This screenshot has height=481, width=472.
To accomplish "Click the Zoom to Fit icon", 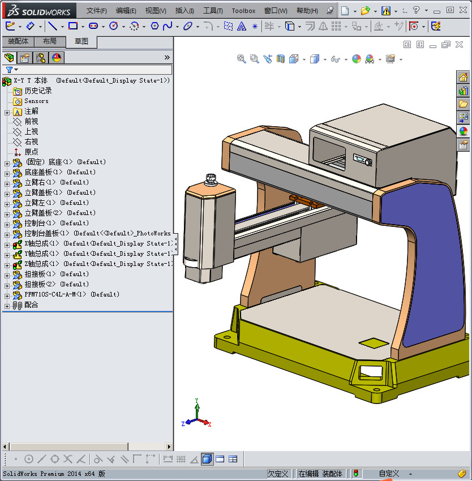I will [x=242, y=59].
